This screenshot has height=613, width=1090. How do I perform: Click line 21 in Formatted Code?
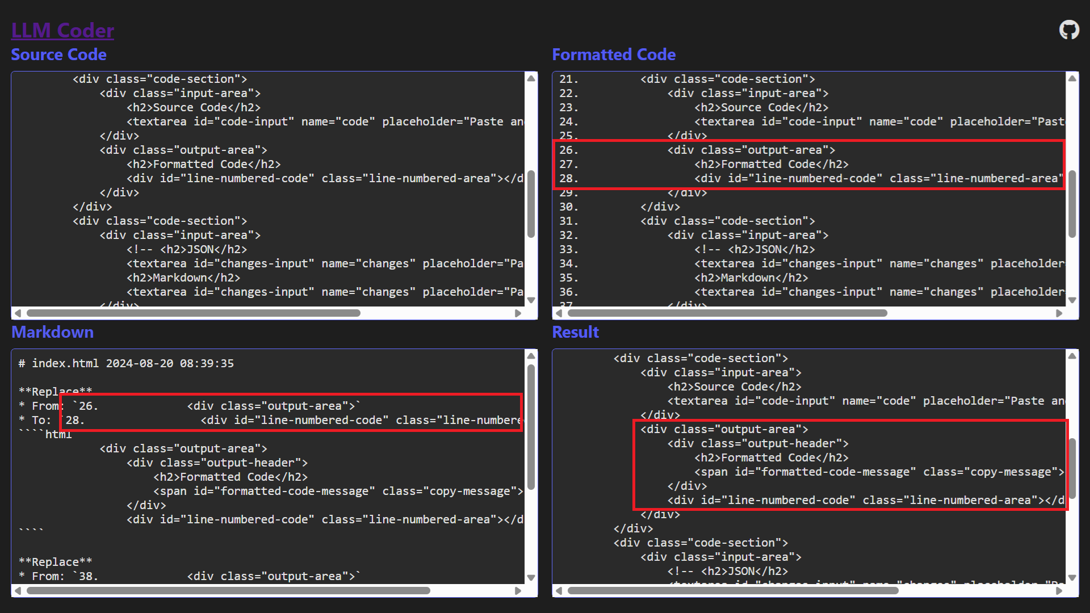pos(687,79)
